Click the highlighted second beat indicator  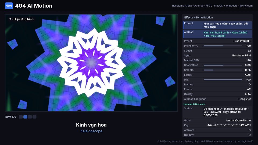point(25,117)
